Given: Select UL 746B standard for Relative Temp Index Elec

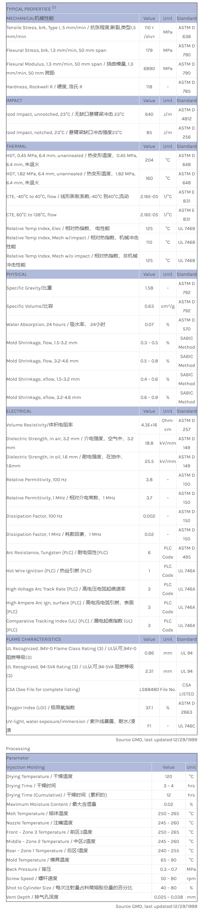Looking at the screenshot, I should [186, 229].
